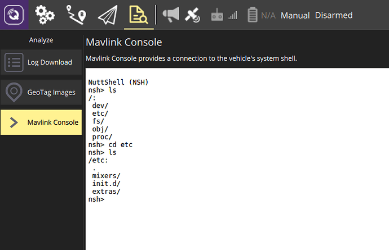Click the 'mixers/' directory line
This screenshot has height=250, width=389.
pos(106,176)
